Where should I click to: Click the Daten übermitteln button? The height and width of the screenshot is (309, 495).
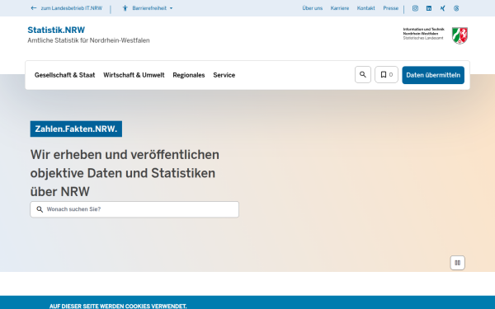(x=433, y=75)
